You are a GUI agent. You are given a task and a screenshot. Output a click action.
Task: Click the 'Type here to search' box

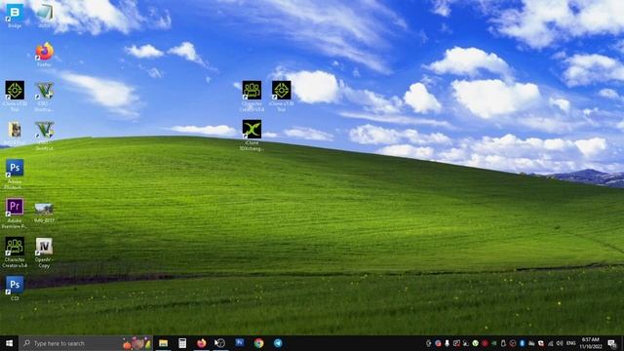tap(86, 343)
